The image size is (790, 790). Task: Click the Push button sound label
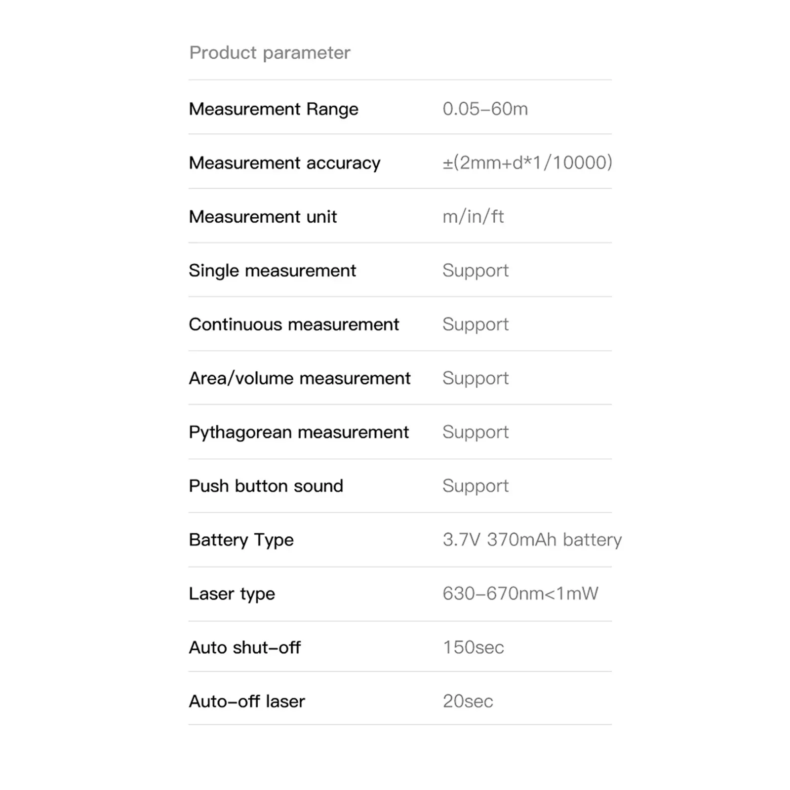pos(266,486)
